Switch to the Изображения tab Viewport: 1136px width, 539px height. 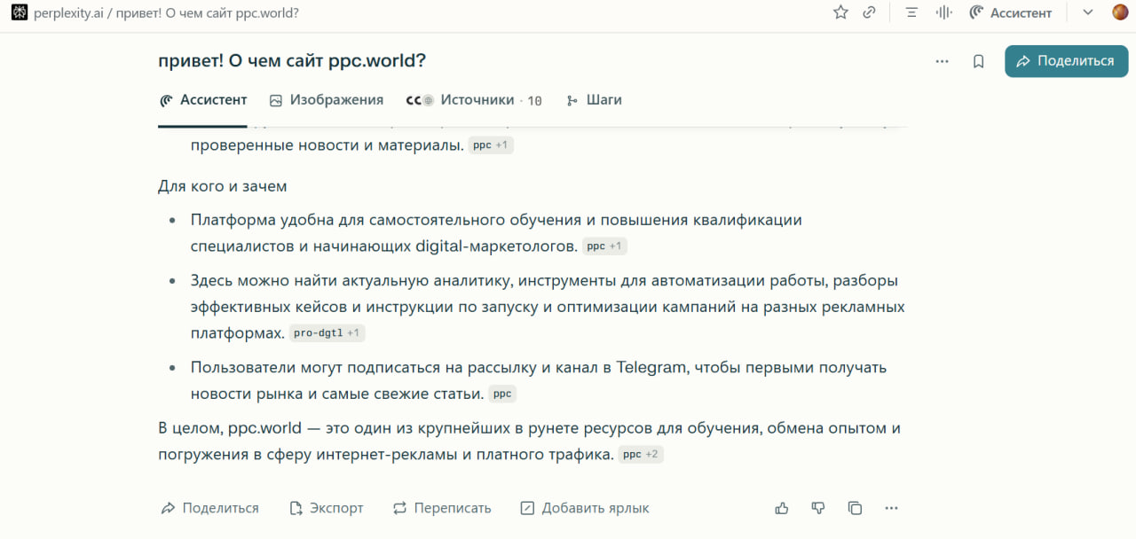pyautogui.click(x=326, y=99)
